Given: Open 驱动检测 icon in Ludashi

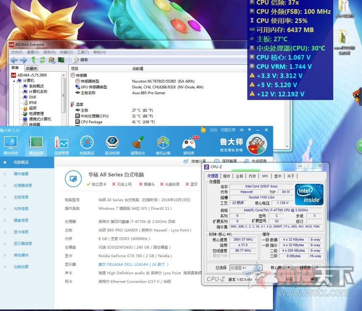Looking at the screenshot, I should coord(112,145).
